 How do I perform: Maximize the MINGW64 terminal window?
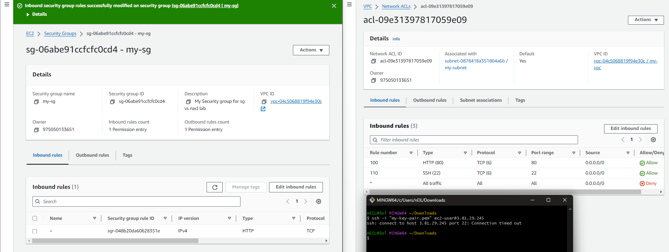tap(548, 200)
